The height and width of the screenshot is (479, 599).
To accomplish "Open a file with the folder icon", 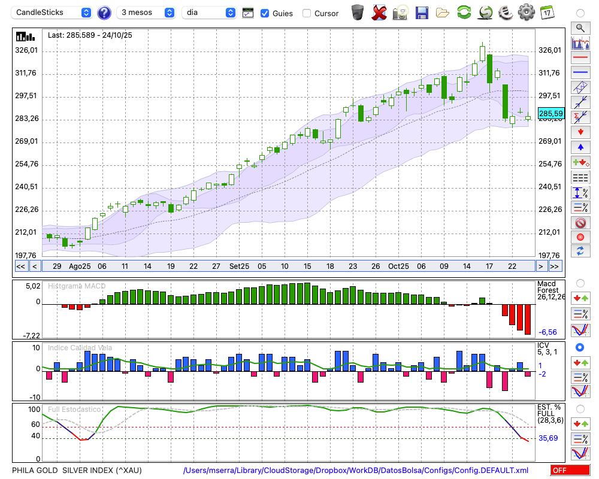I will pyautogui.click(x=443, y=13).
